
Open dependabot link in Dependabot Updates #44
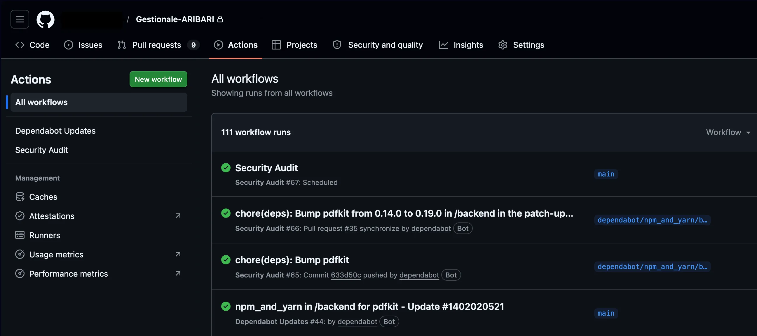coord(357,322)
